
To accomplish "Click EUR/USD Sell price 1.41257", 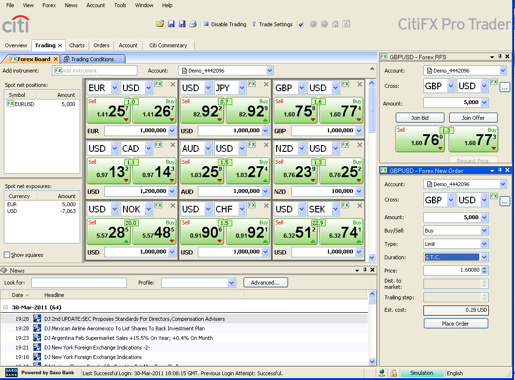I will (109, 110).
